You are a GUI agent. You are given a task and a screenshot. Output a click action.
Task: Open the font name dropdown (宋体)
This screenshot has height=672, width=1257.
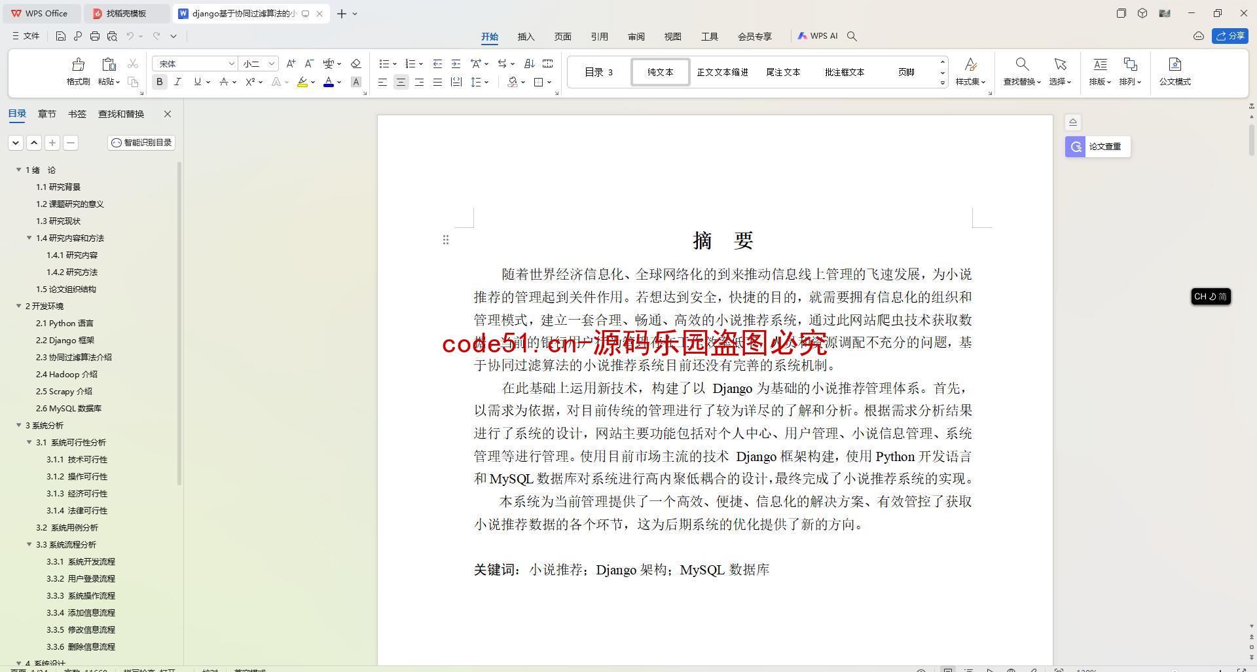[232, 64]
